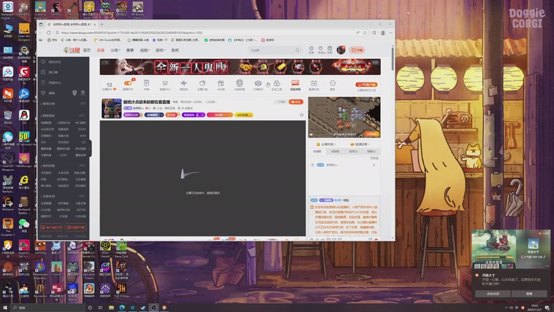The height and width of the screenshot is (312, 554).
Task: Open the AI礼物 gift box icon
Action: 221,83
